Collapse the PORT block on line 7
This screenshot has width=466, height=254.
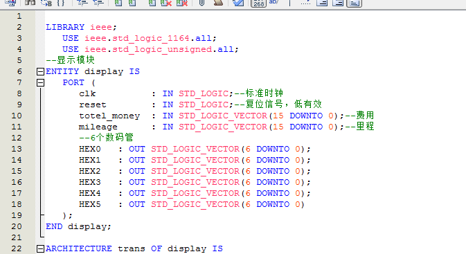pos(40,82)
